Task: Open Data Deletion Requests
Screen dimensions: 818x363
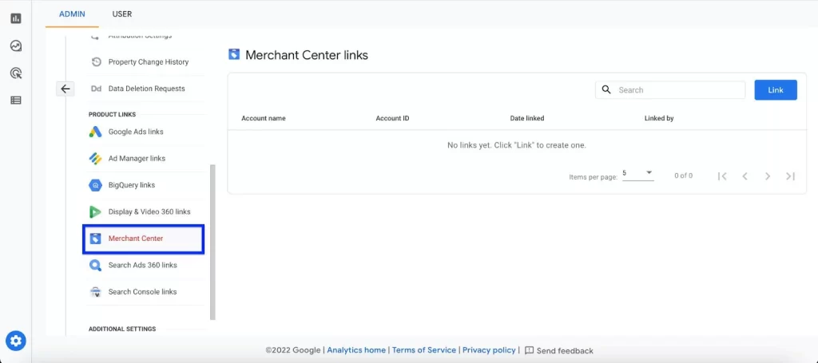Action: click(x=146, y=89)
